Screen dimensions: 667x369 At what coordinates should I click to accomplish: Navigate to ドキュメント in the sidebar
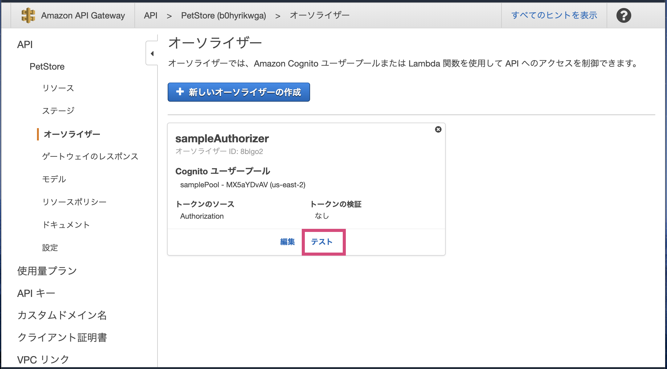click(x=66, y=225)
